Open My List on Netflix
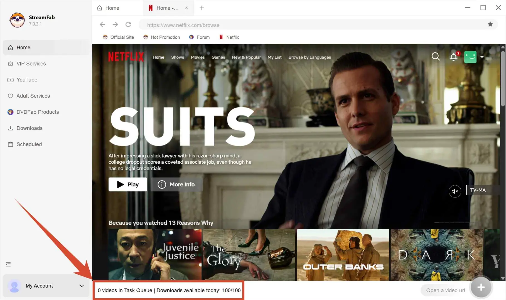Image resolution: width=506 pixels, height=300 pixels. pos(274,57)
